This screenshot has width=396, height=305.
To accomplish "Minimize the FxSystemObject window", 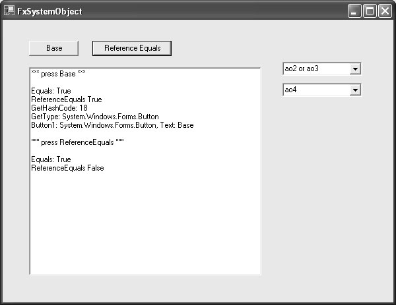I will (x=355, y=11).
